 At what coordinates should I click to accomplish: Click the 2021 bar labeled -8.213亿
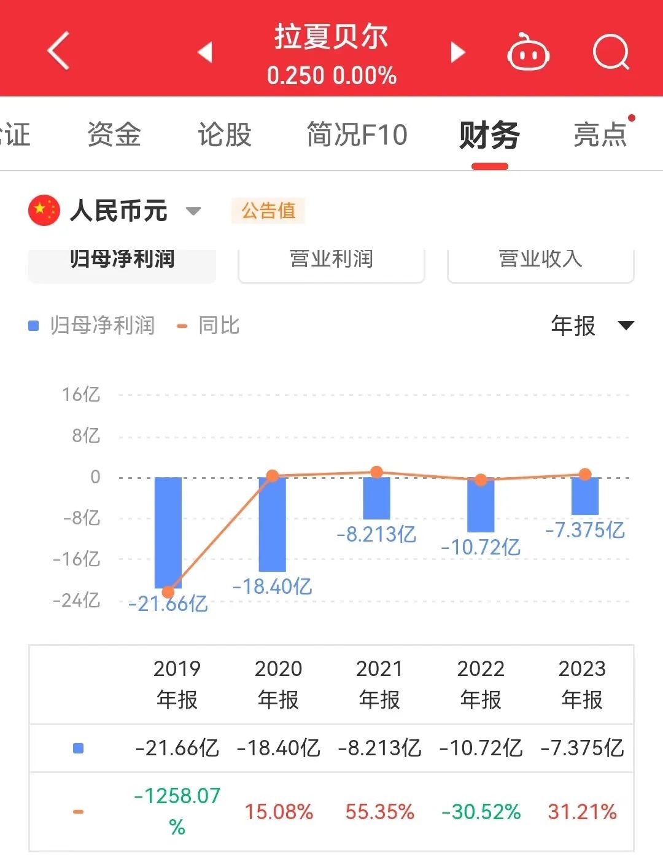[x=376, y=498]
